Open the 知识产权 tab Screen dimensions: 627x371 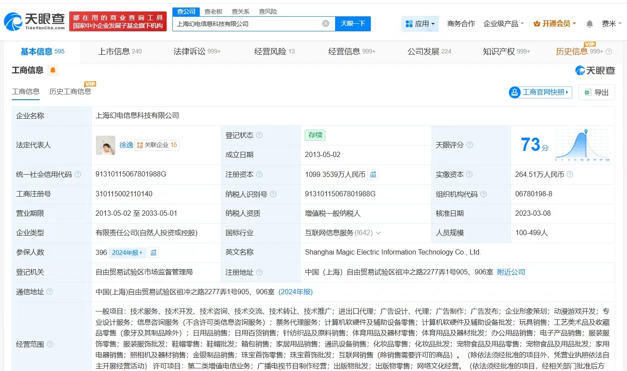pos(507,52)
